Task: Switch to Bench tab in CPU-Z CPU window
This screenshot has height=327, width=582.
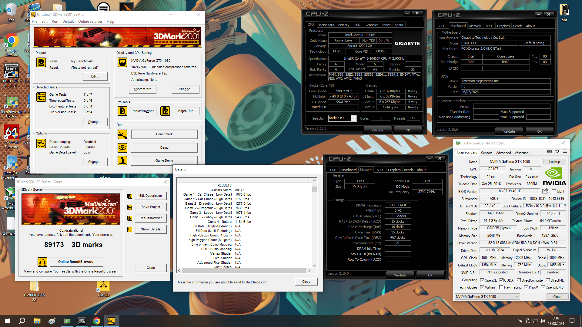Action: click(x=386, y=25)
